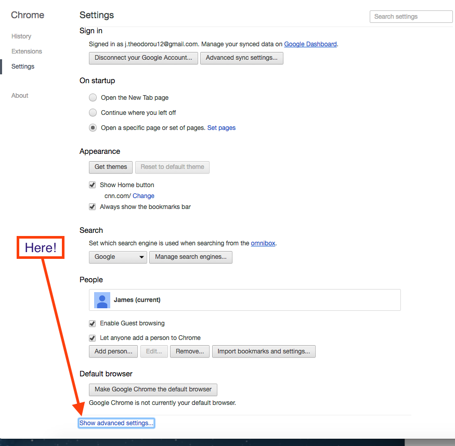Select the James (current) profile row
The width and height of the screenshot is (455, 446).
[x=244, y=300]
